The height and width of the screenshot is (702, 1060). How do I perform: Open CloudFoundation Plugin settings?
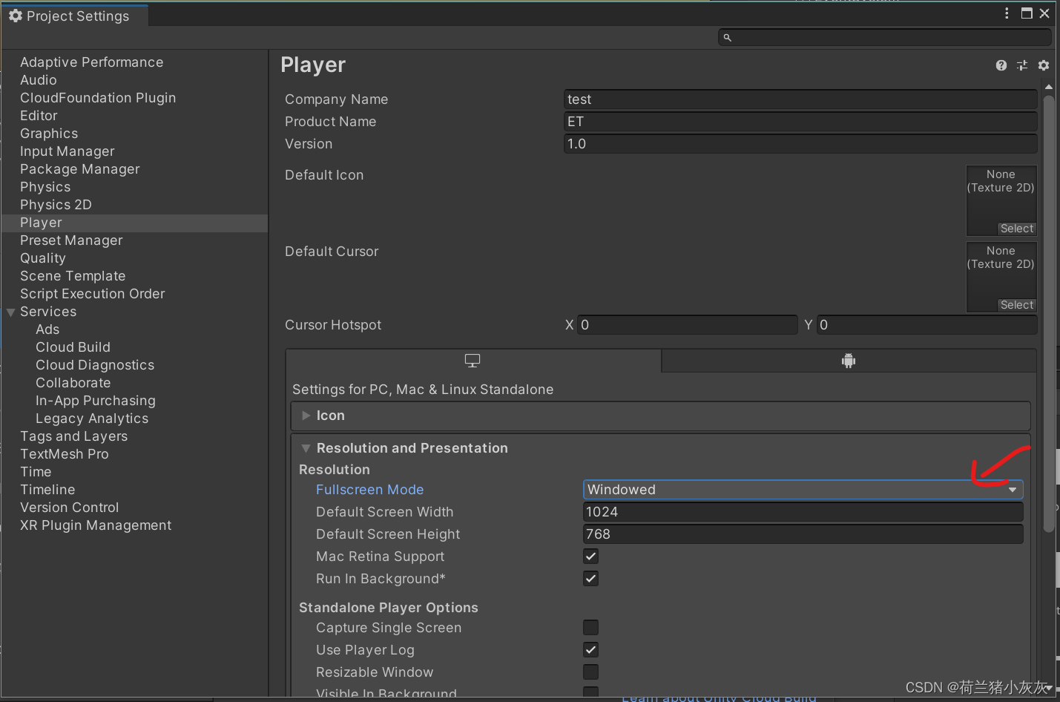click(98, 98)
